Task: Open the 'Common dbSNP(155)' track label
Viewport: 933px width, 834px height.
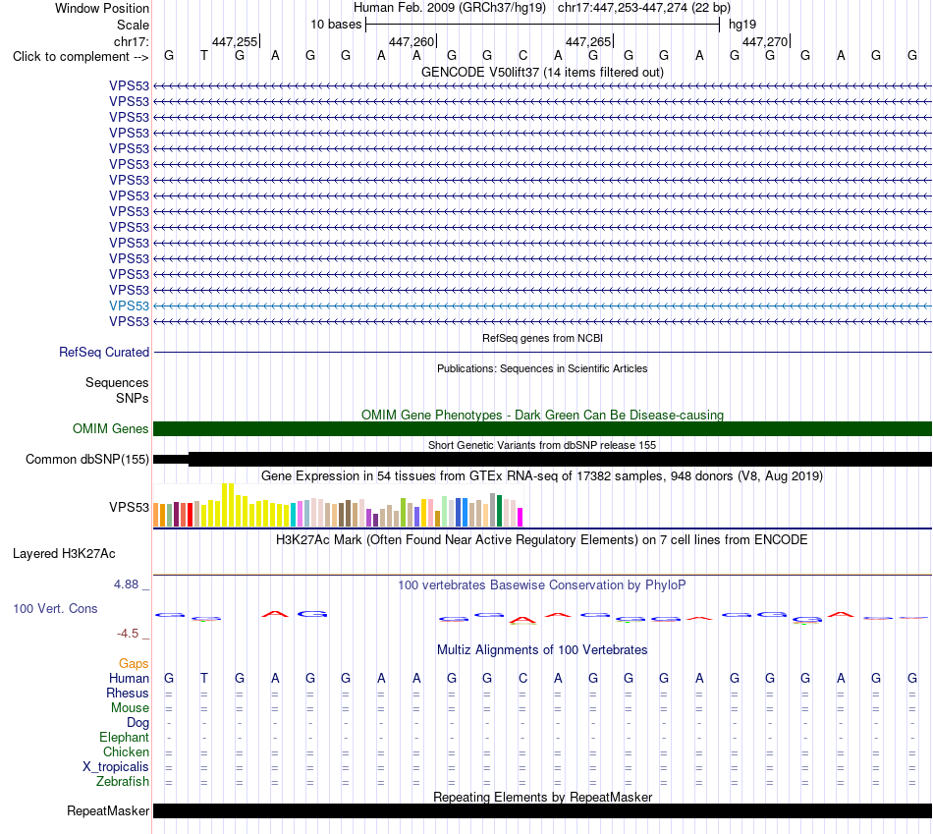Action: click(x=87, y=459)
